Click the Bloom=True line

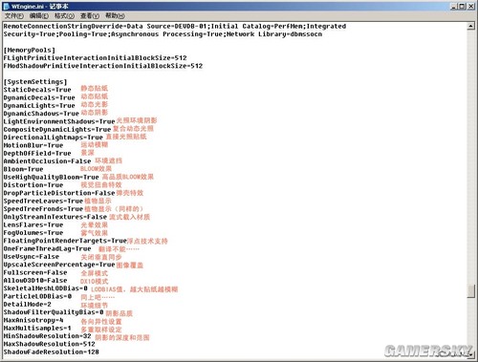click(23, 169)
